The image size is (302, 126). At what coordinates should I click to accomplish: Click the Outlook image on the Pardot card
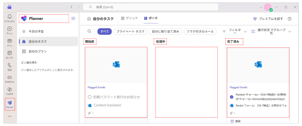[258, 65]
